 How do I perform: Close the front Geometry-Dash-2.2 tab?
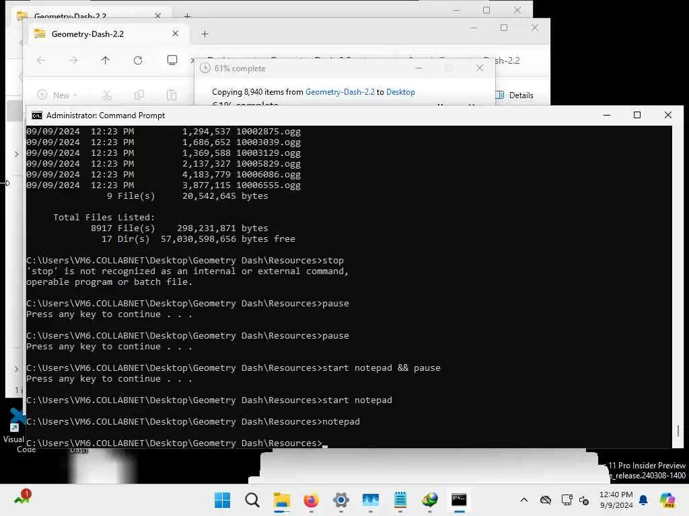176,34
